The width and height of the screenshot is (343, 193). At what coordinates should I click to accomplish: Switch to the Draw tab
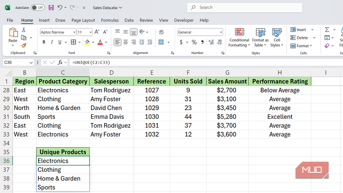click(60, 20)
